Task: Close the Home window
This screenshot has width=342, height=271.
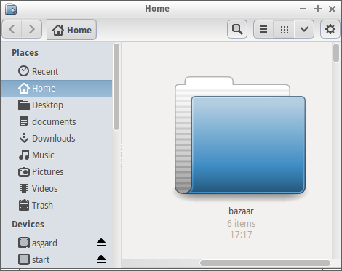Action: point(332,9)
